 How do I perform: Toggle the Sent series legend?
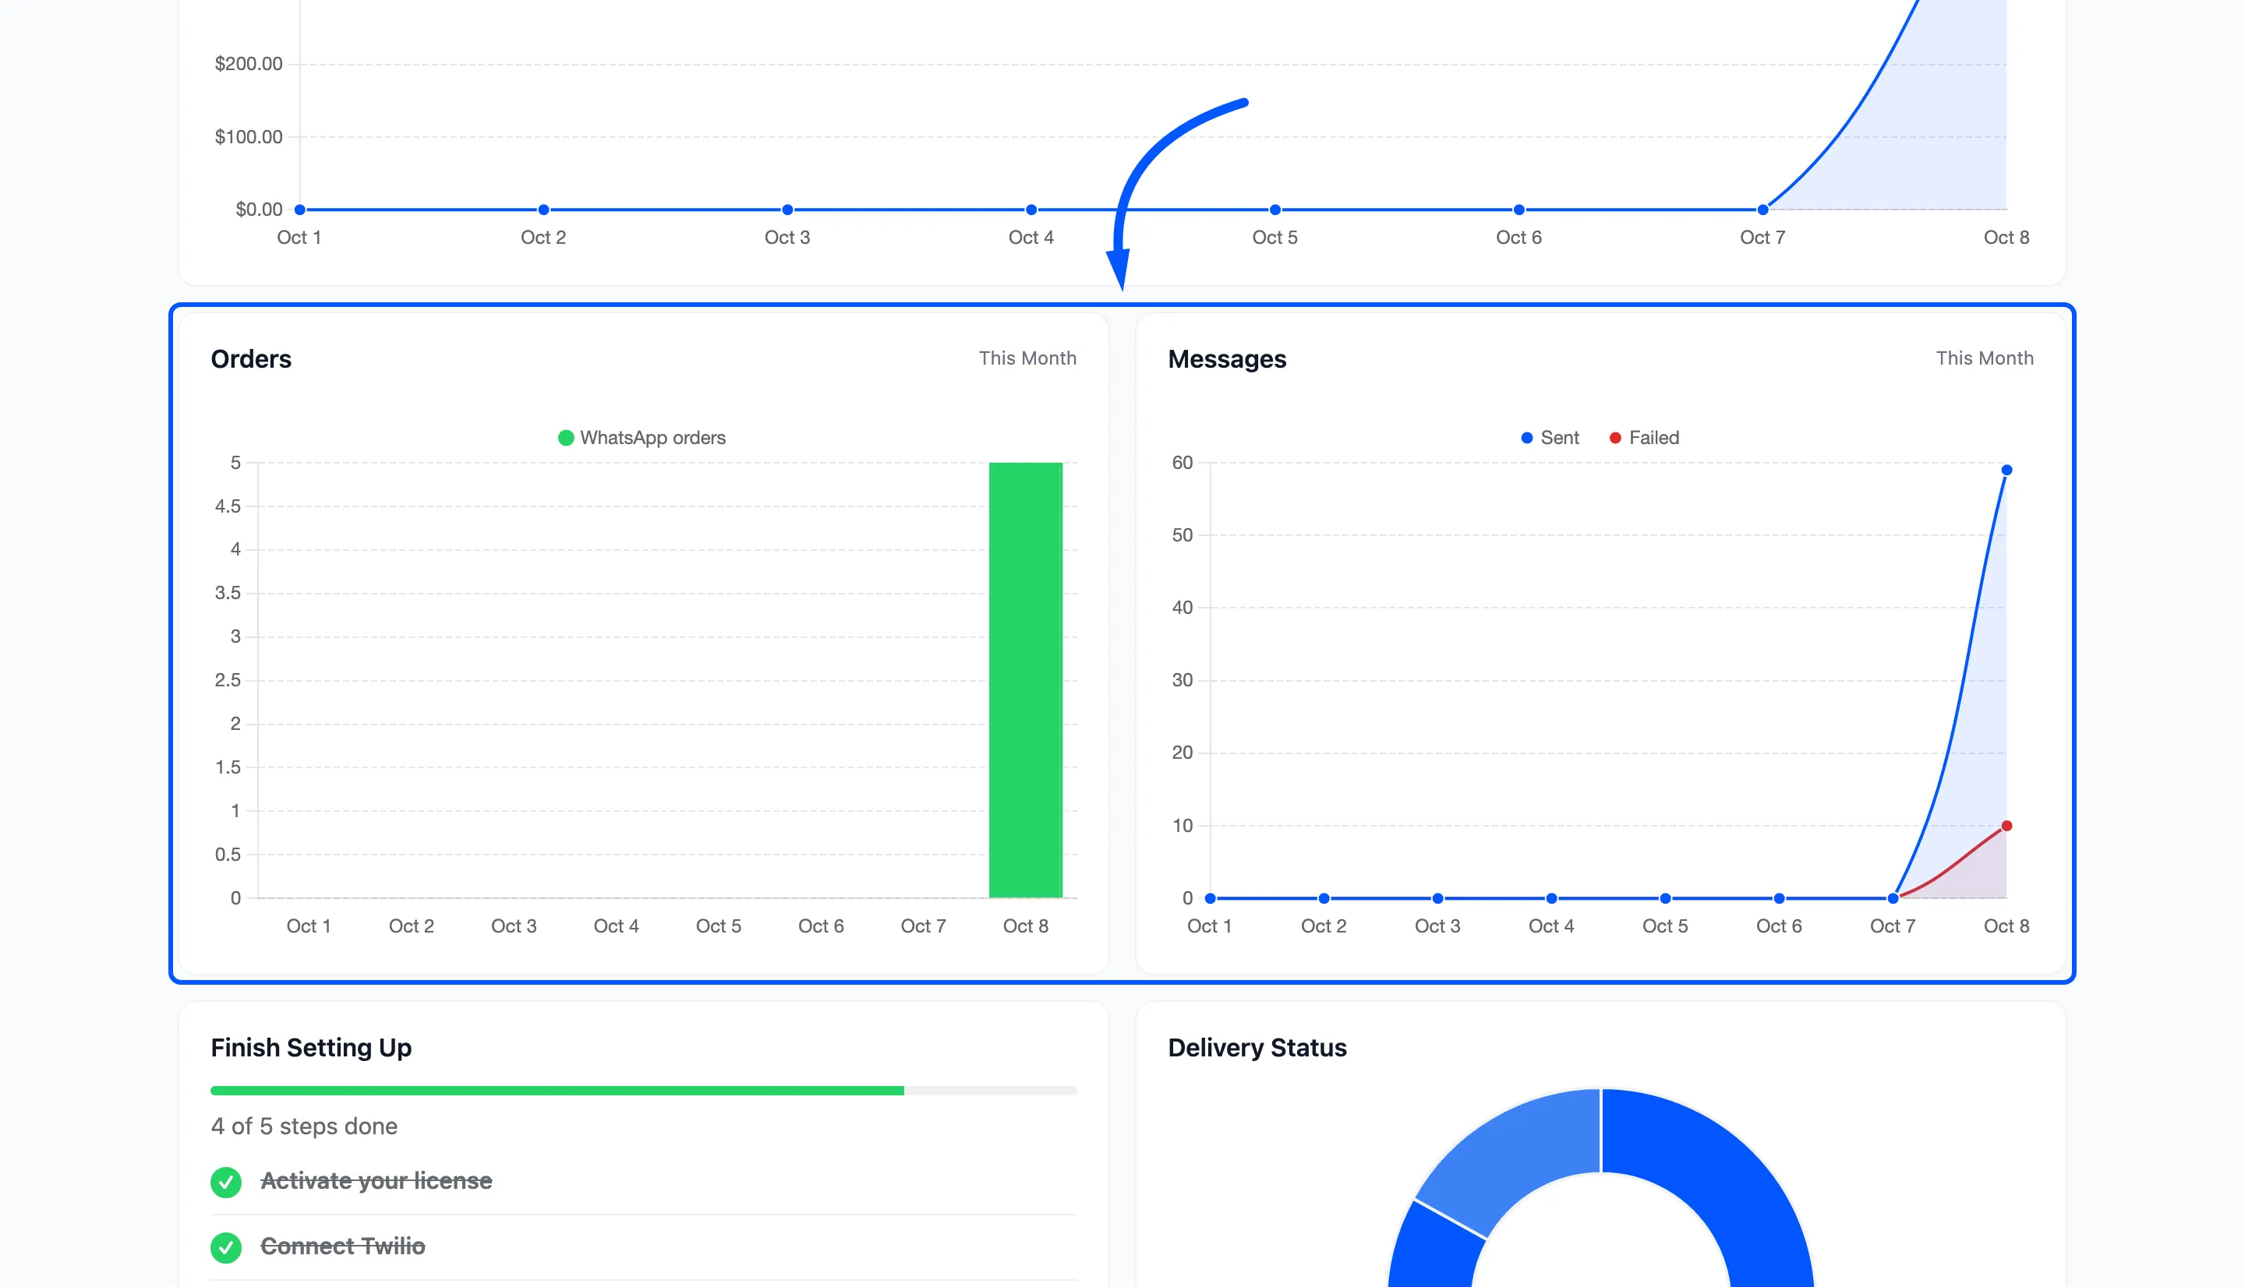click(x=1550, y=438)
